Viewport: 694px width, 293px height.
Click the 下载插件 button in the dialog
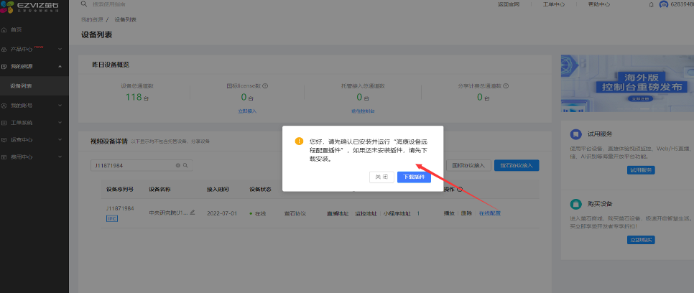point(414,177)
